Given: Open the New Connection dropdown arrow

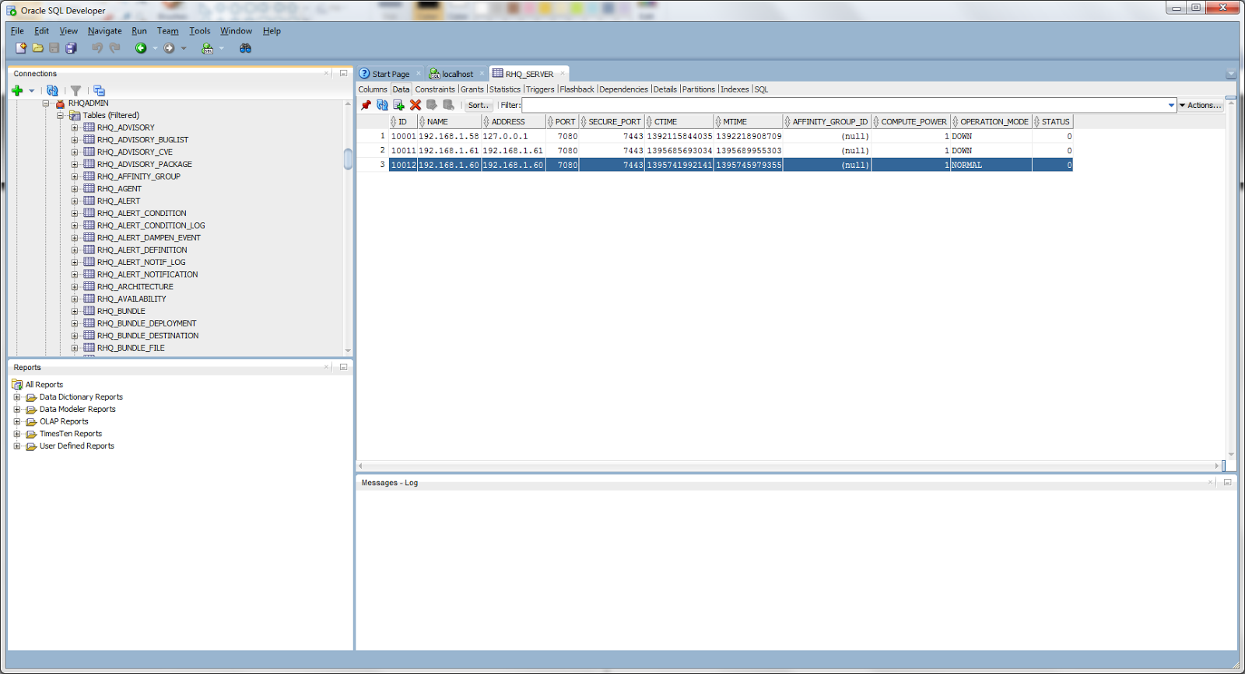Looking at the screenshot, I should [32, 90].
